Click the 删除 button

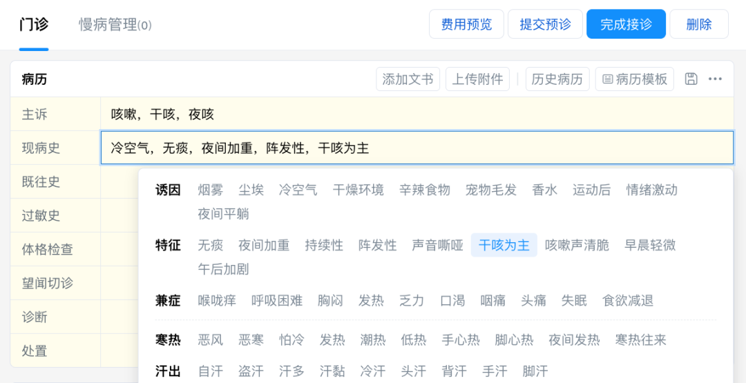[699, 24]
